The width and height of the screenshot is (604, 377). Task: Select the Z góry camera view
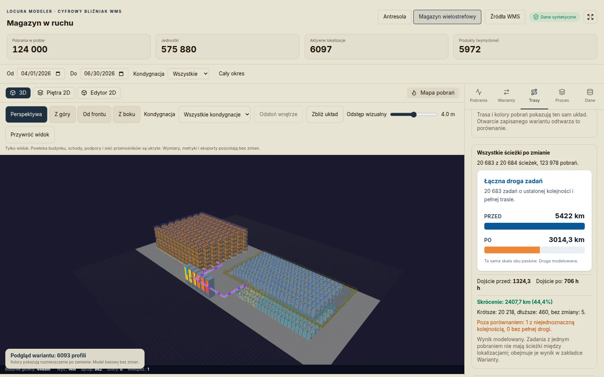pyautogui.click(x=62, y=114)
